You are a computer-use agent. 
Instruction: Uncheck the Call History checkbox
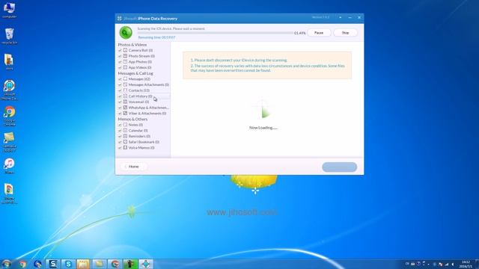coord(120,96)
